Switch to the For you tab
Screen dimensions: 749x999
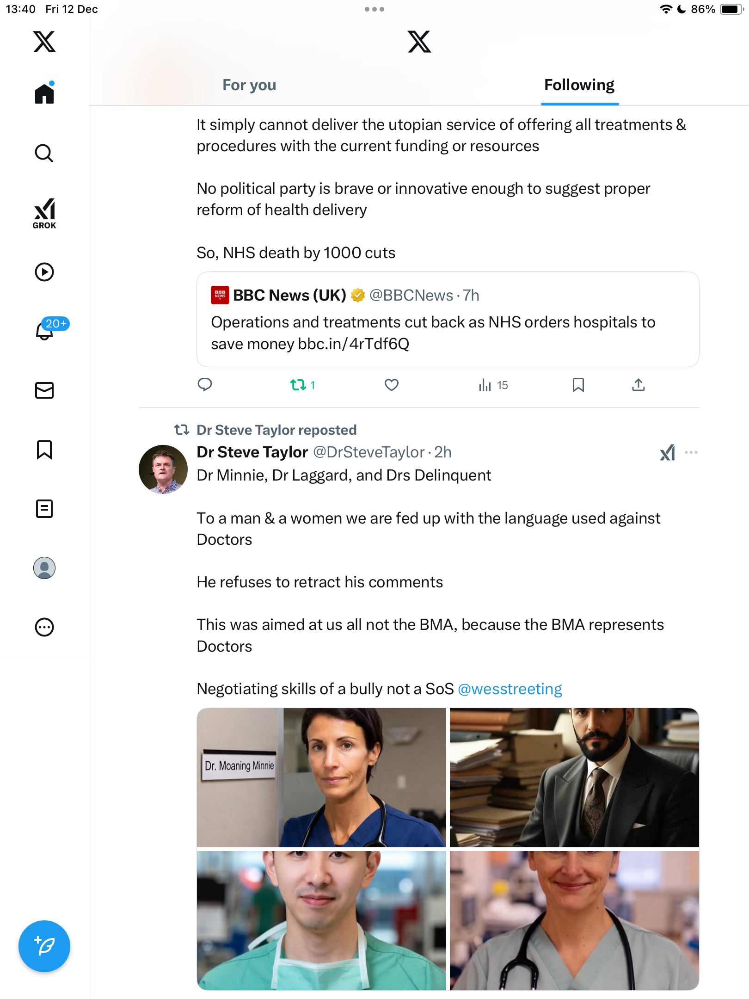249,85
